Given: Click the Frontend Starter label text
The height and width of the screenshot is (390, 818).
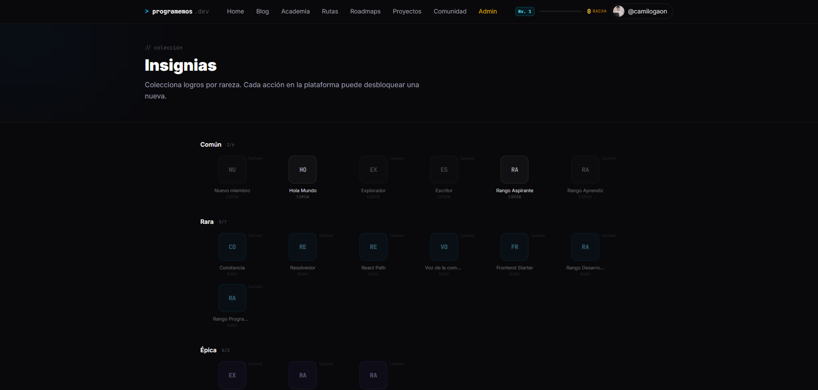Looking at the screenshot, I should tap(515, 268).
